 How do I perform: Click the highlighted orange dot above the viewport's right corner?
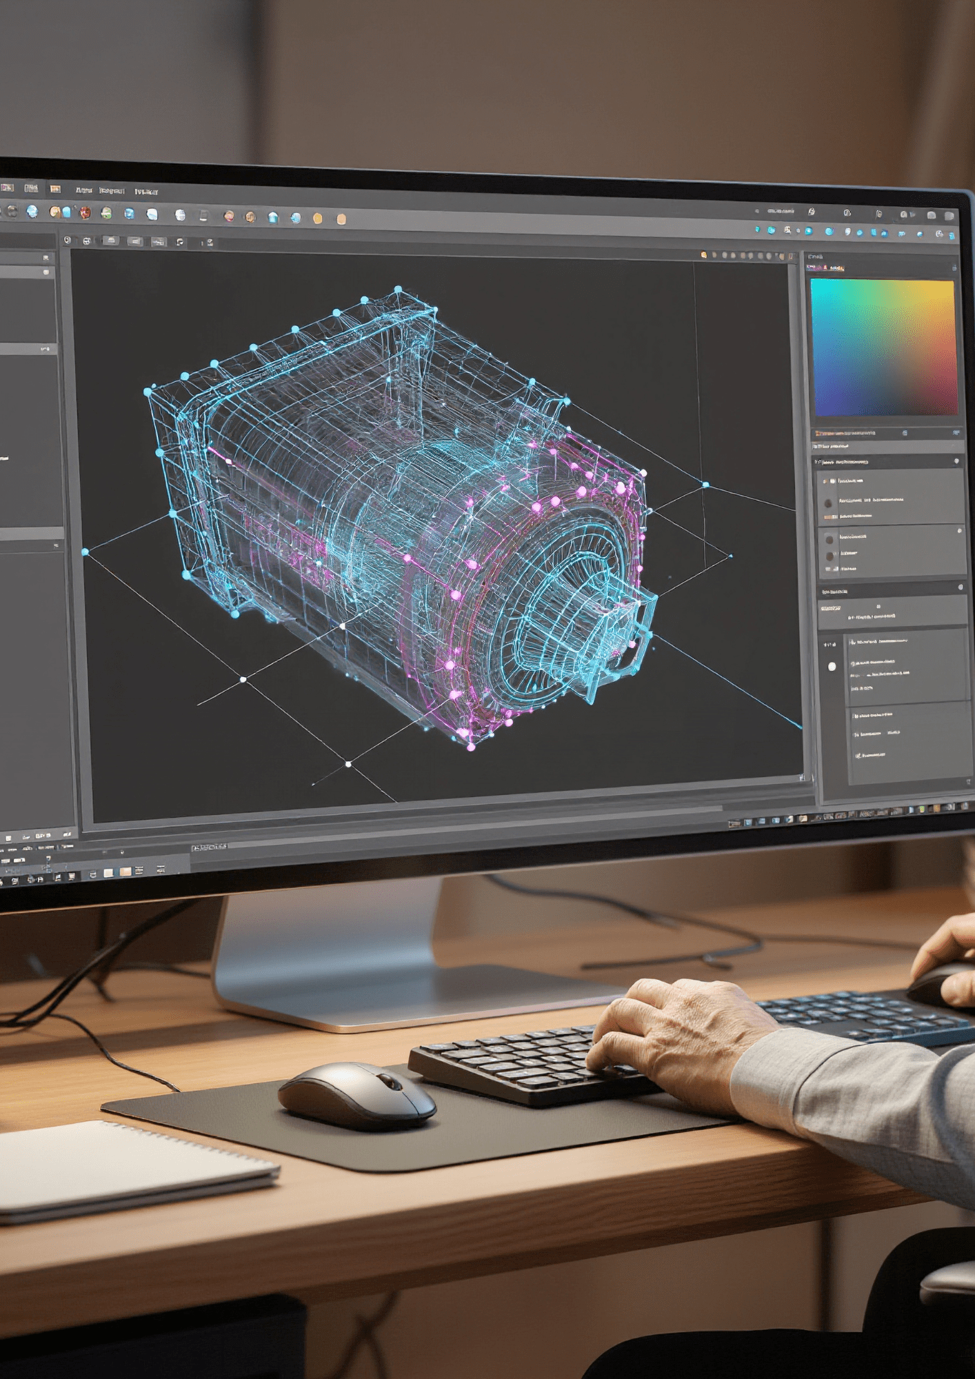tap(703, 254)
